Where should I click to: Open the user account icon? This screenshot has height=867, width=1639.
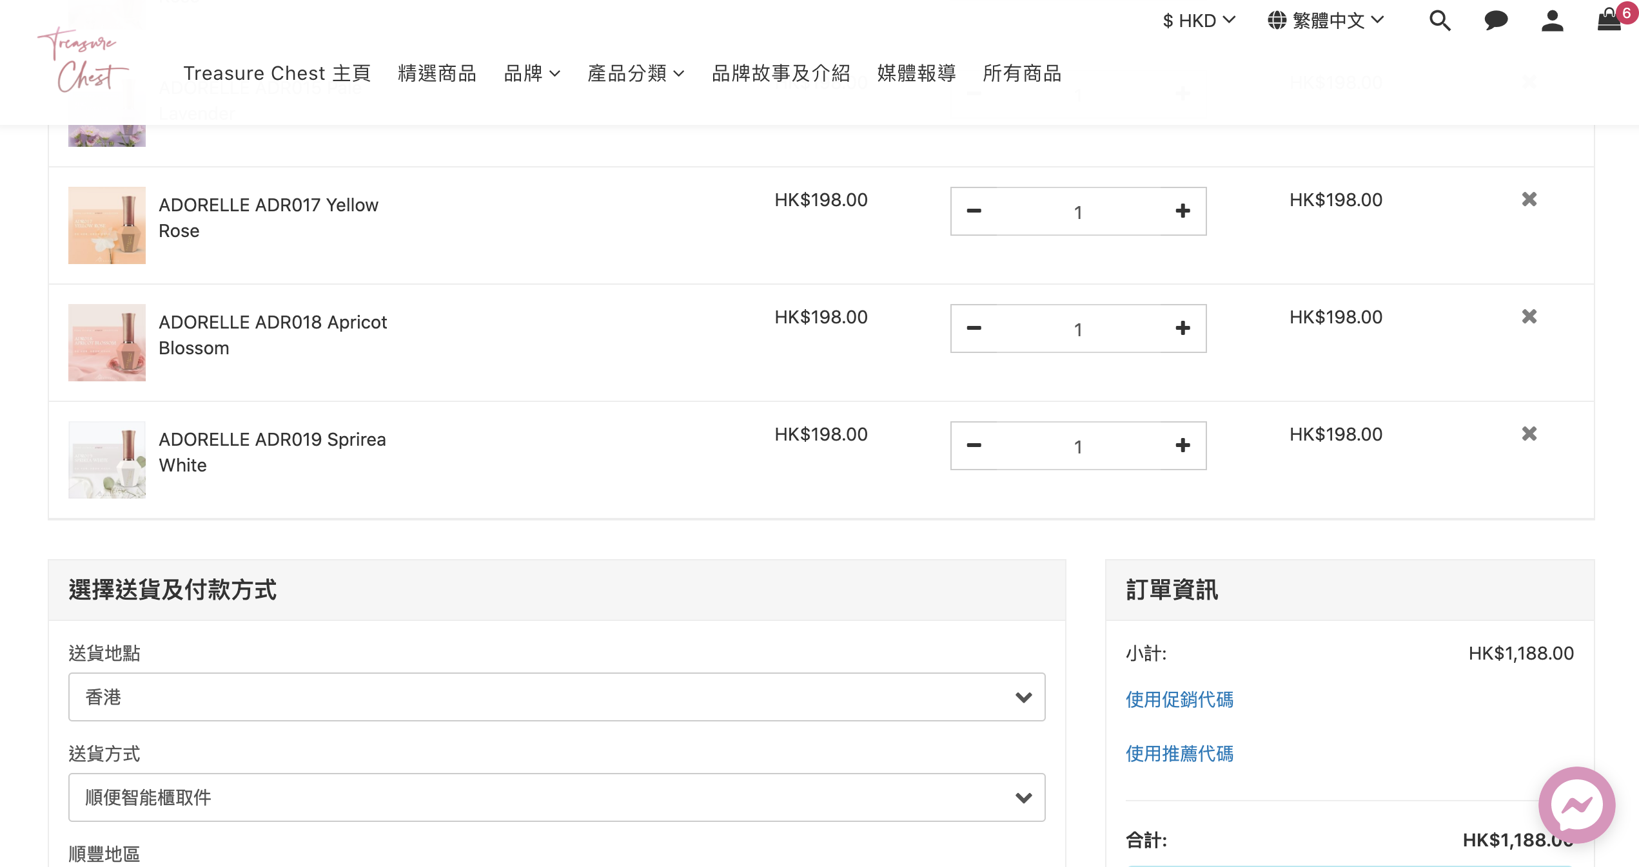(1552, 21)
